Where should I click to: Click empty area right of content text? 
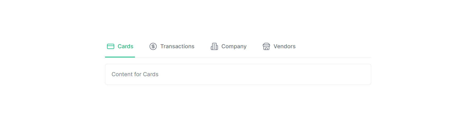coord(264,74)
